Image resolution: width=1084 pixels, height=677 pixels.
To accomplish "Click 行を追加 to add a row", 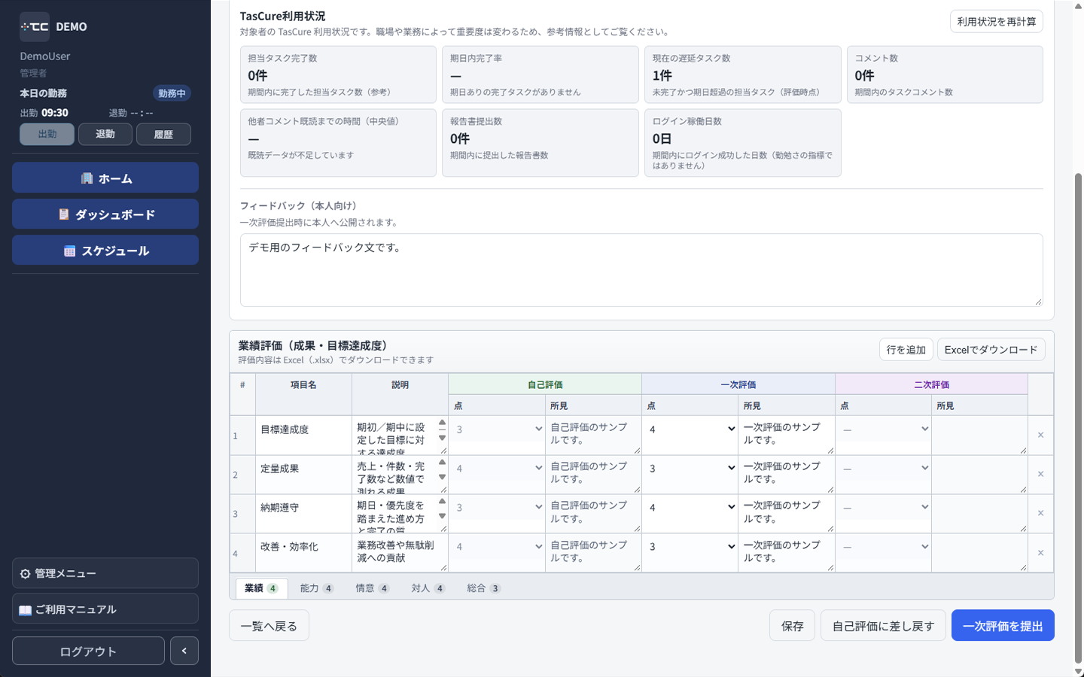I will point(906,349).
